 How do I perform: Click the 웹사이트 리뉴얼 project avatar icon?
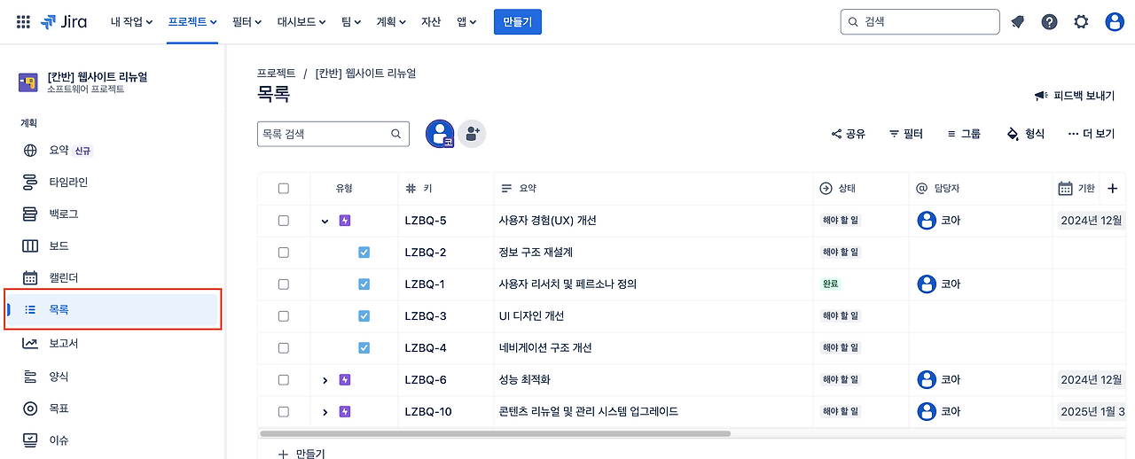coord(27,83)
